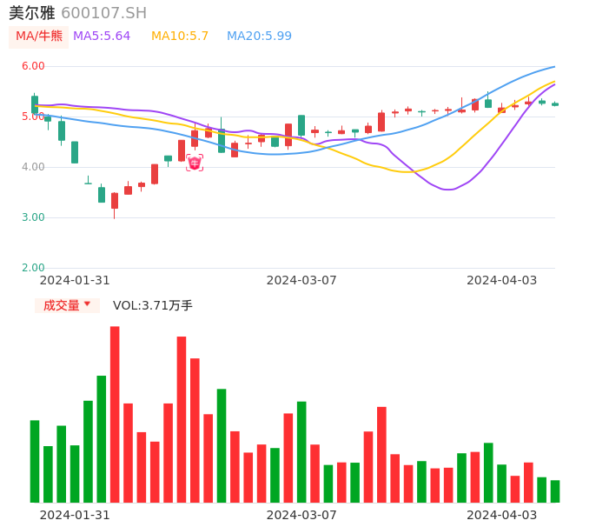
Task: Click the 2024-01-31 date label under price chart
Action: 75,280
